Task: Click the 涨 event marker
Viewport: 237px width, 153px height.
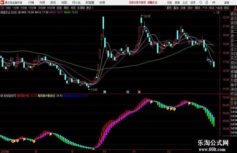Action: point(139,92)
